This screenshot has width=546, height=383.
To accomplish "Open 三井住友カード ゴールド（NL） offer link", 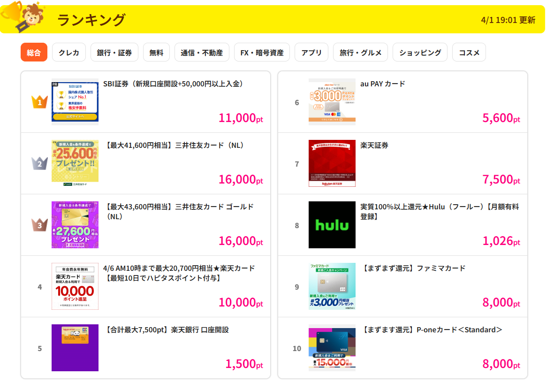I will (179, 212).
